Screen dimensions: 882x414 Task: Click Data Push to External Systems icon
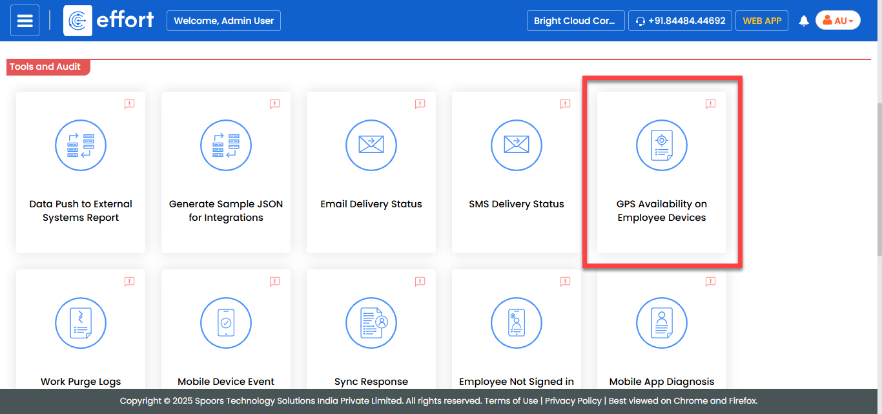[x=81, y=145]
